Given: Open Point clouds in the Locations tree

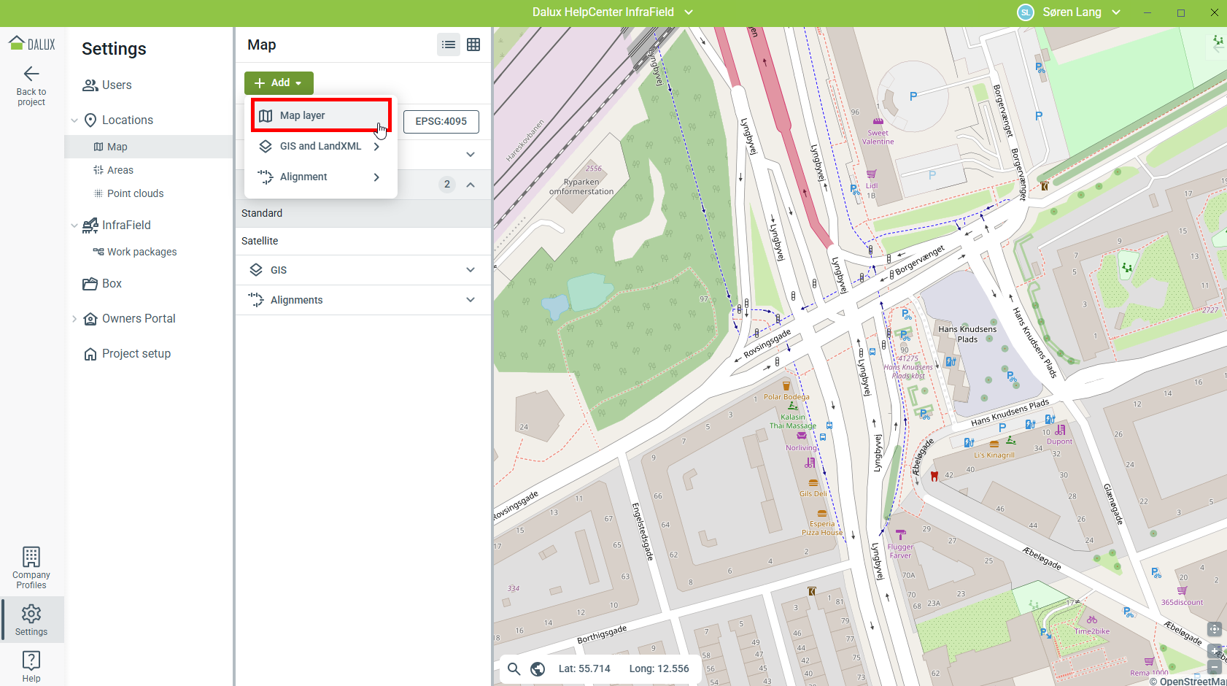Looking at the screenshot, I should (x=135, y=193).
